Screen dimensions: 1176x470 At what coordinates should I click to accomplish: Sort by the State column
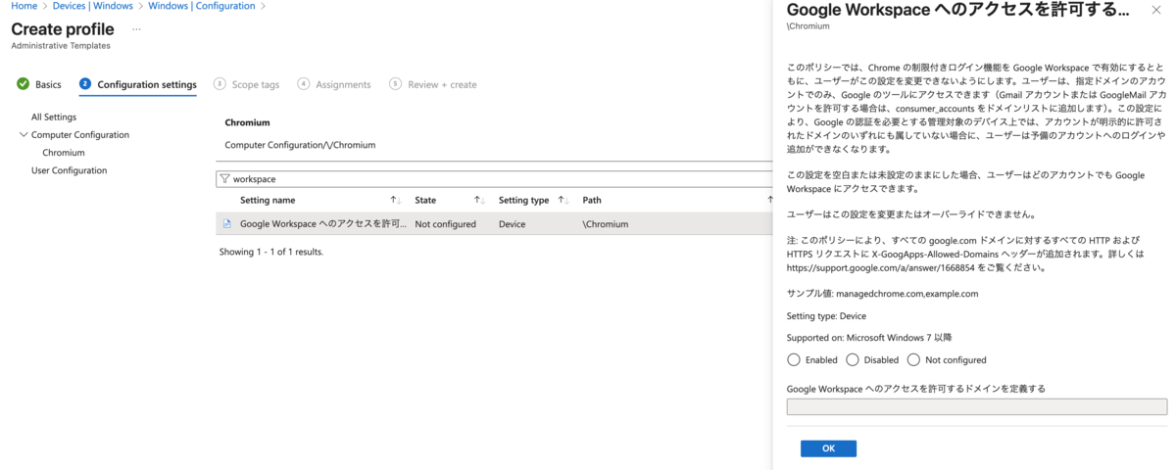point(425,200)
